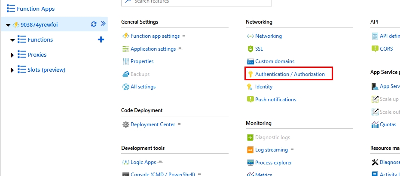Open Quotas link
This screenshot has width=400, height=176.
click(x=388, y=124)
